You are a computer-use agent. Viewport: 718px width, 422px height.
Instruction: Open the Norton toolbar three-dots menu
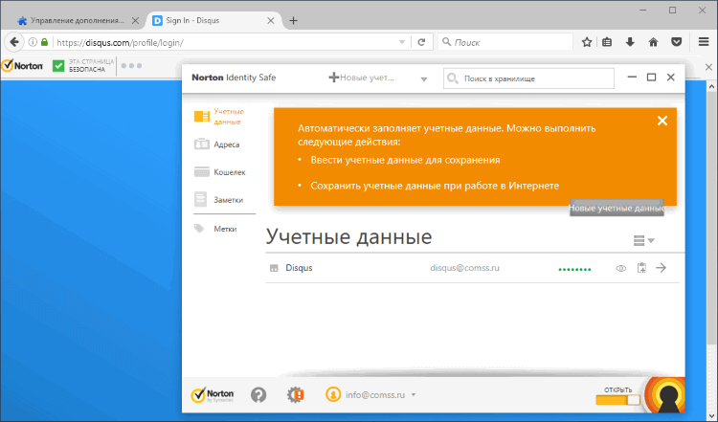[x=131, y=66]
